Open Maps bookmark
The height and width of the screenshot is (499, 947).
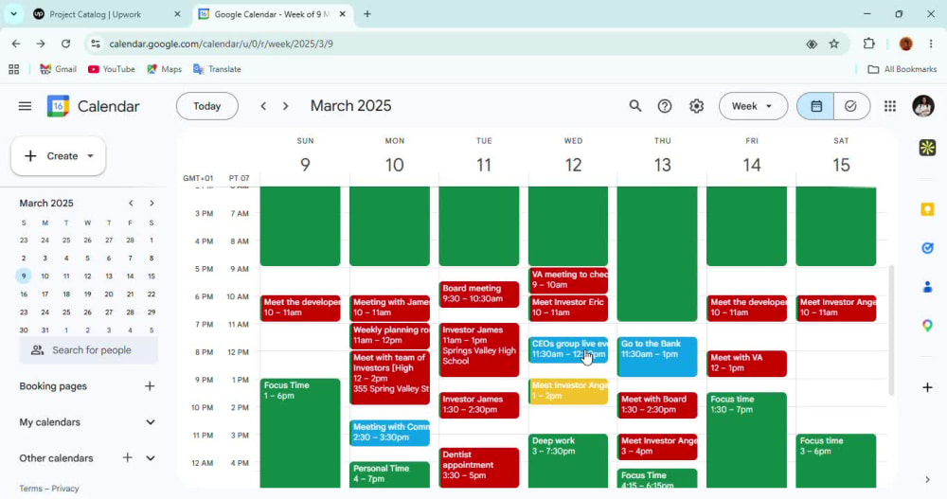click(164, 69)
